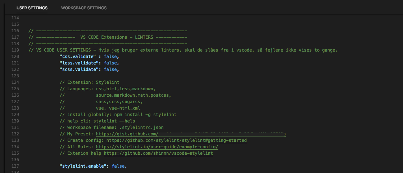Click line number 120 in the gutter
Image resolution: width=403 pixels, height=173 pixels.
(x=15, y=56)
